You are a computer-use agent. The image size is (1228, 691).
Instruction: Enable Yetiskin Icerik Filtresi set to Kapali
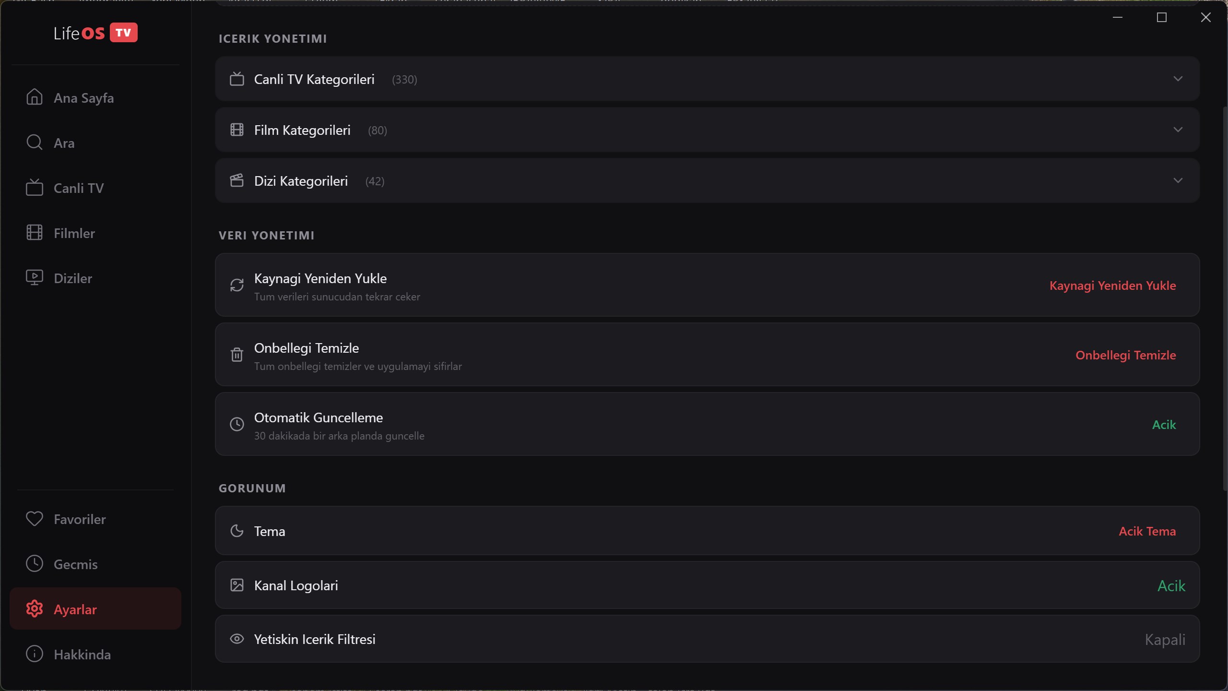[x=1165, y=640]
